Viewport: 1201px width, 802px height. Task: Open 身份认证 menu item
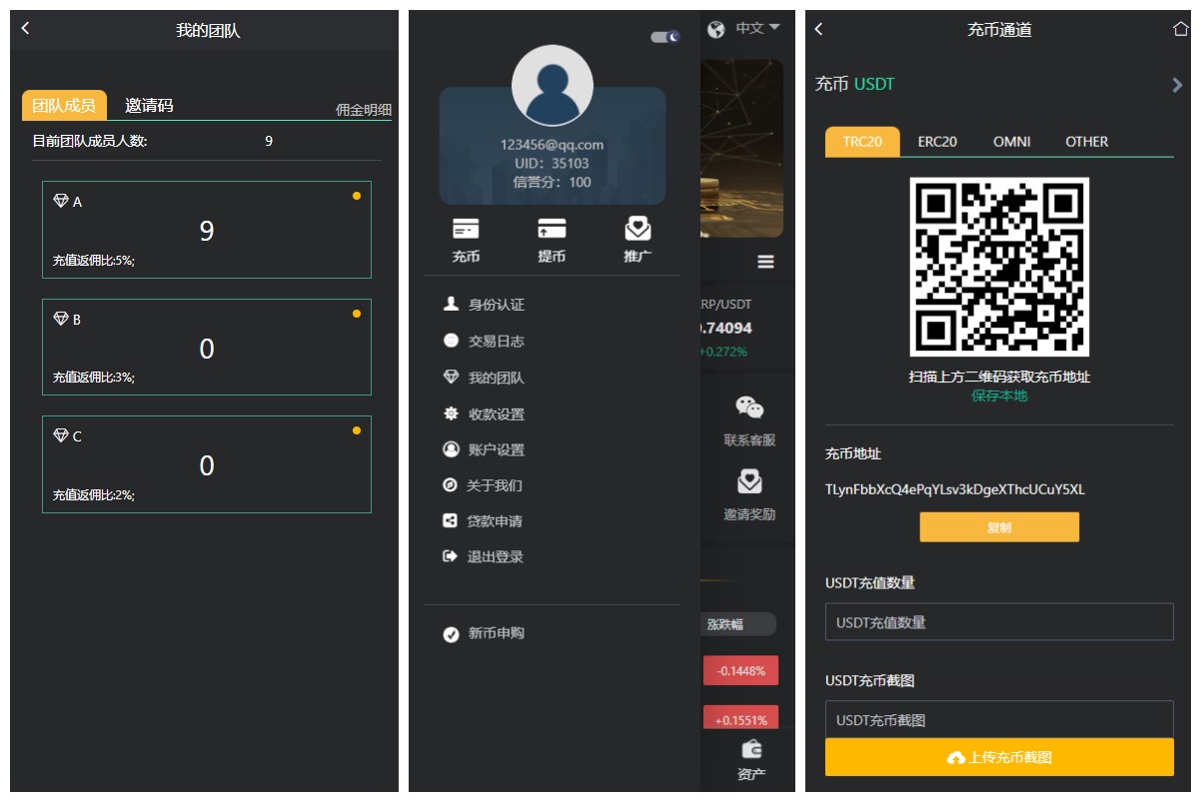496,305
